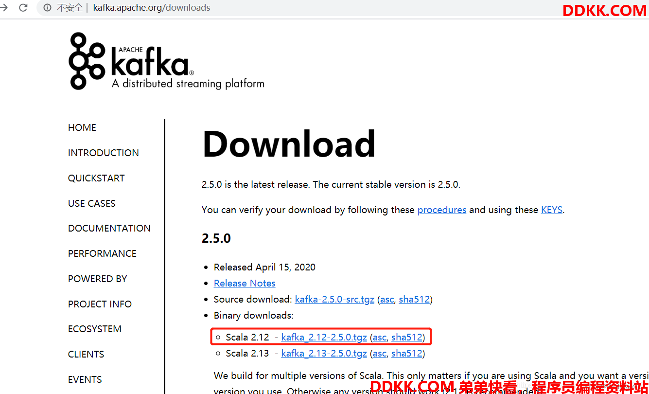Click the 'Scala 2.12' label
Screen dimensions: 649x394
point(247,337)
